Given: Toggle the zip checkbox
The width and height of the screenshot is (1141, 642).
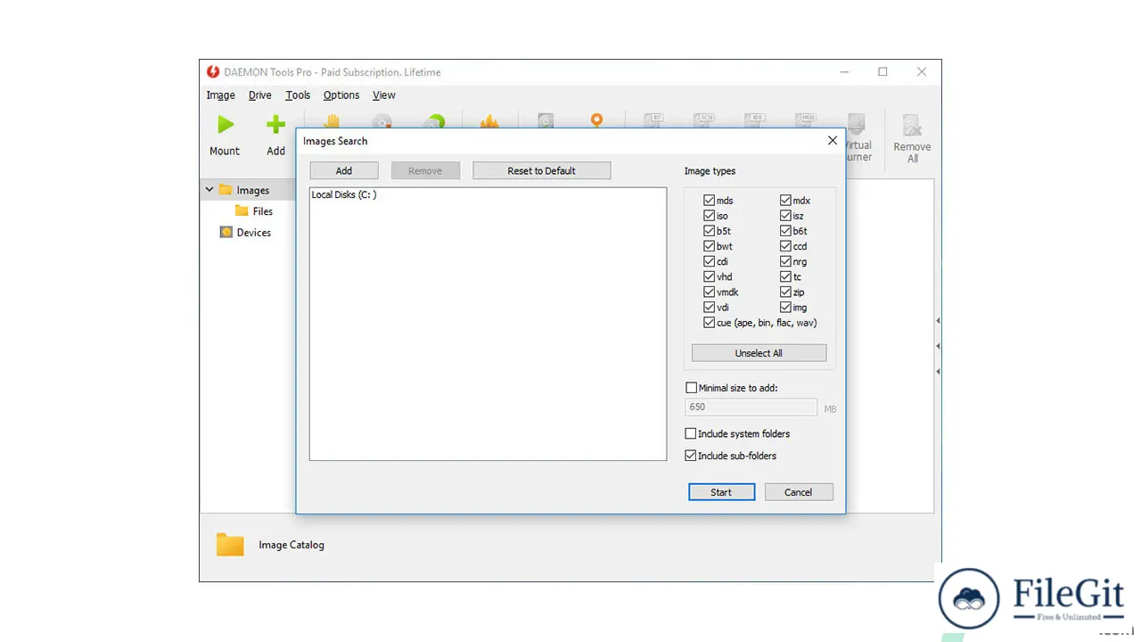Looking at the screenshot, I should [786, 292].
